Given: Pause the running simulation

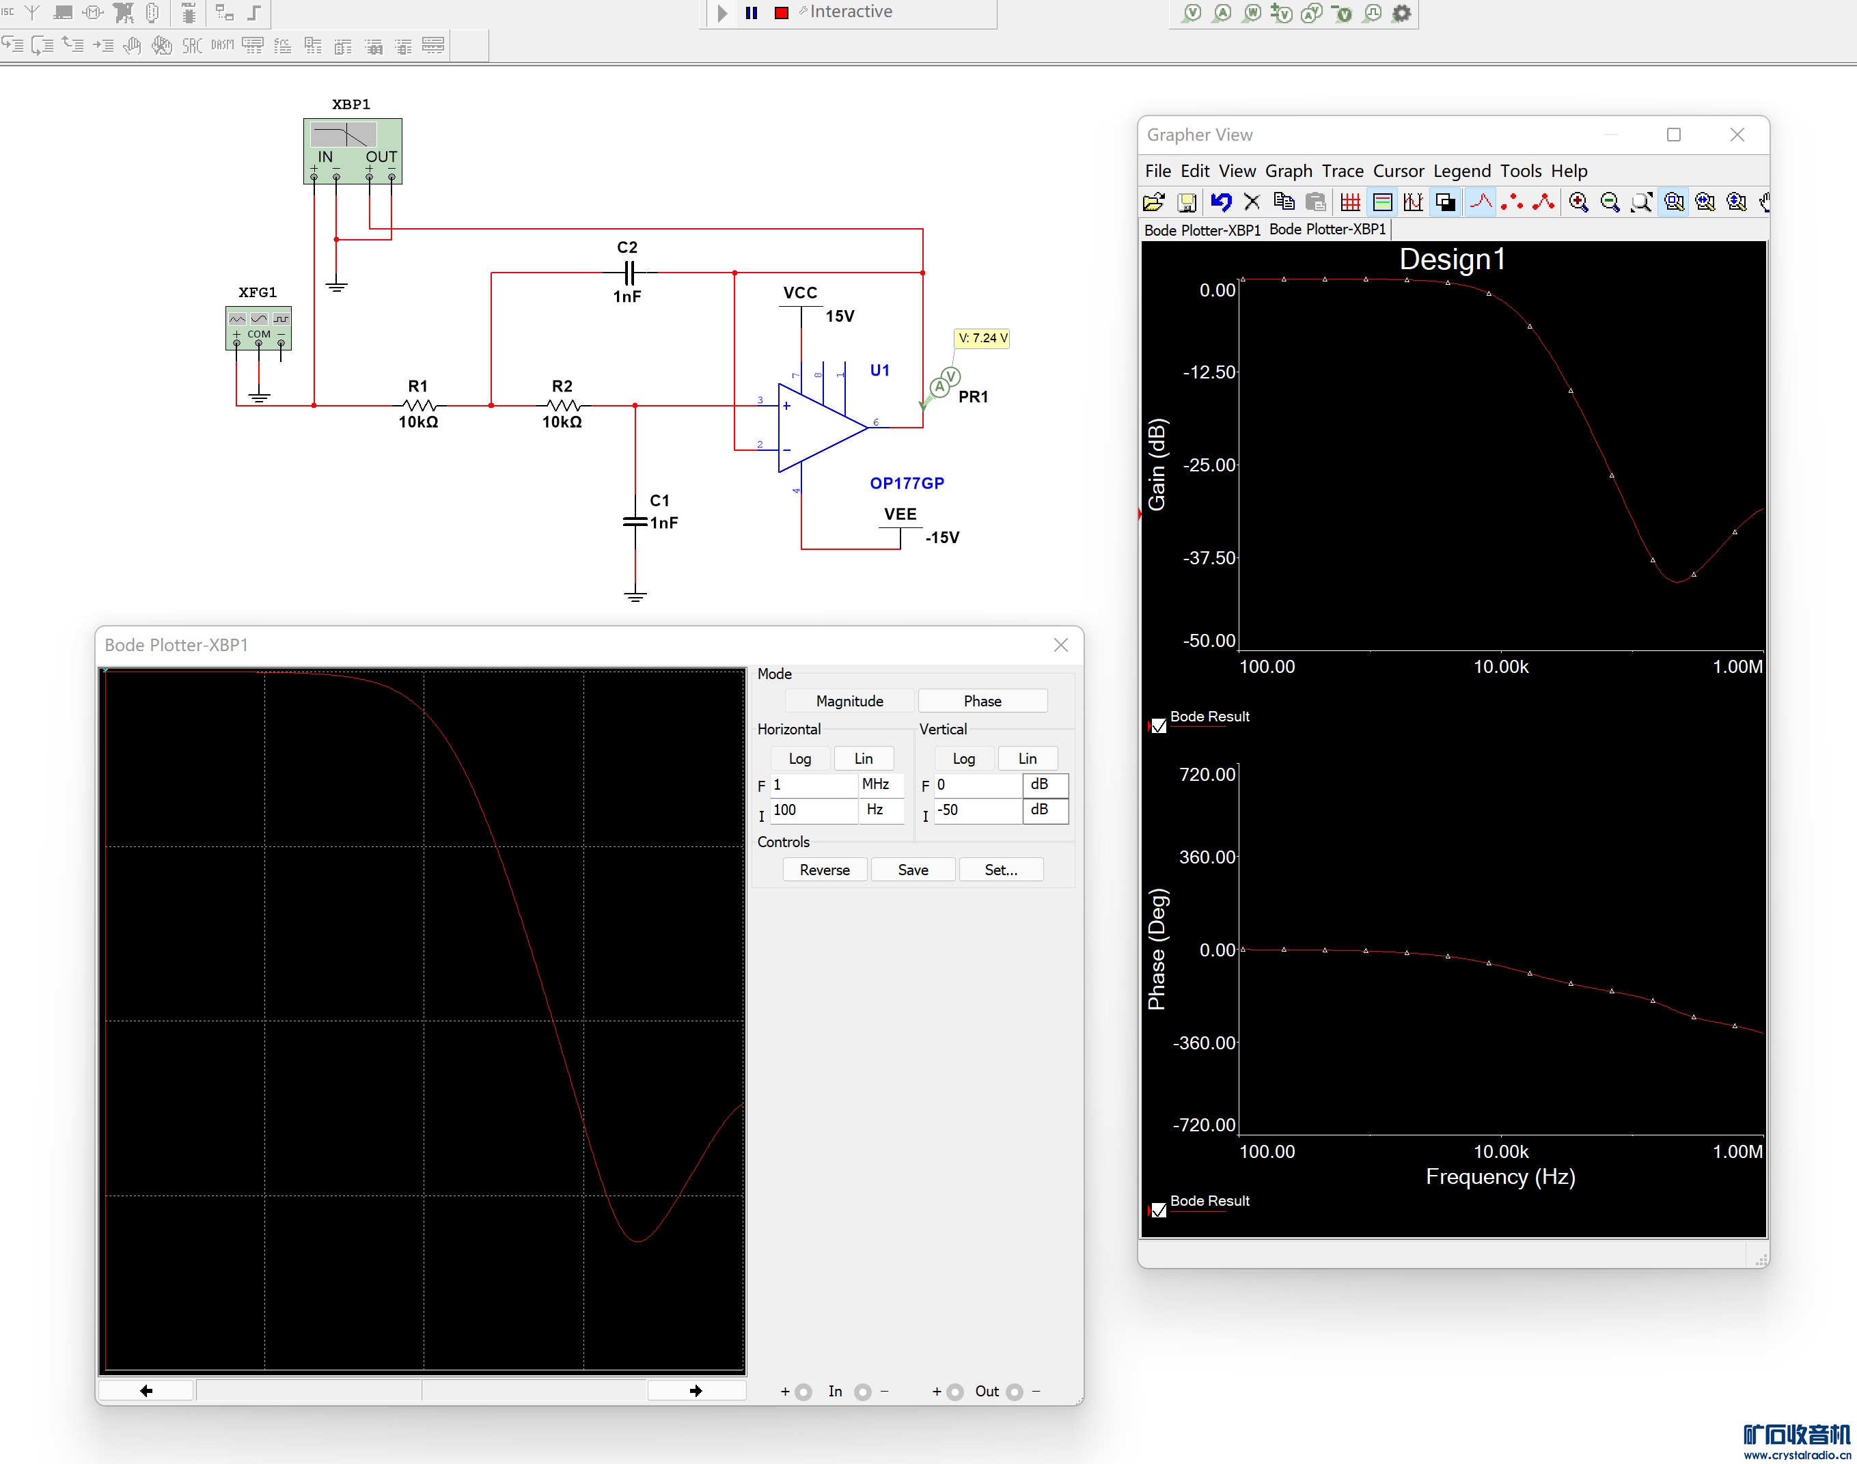Looking at the screenshot, I should click(752, 13).
